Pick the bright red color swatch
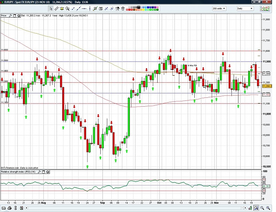The height and width of the screenshot is (212, 276). click(x=129, y=10)
